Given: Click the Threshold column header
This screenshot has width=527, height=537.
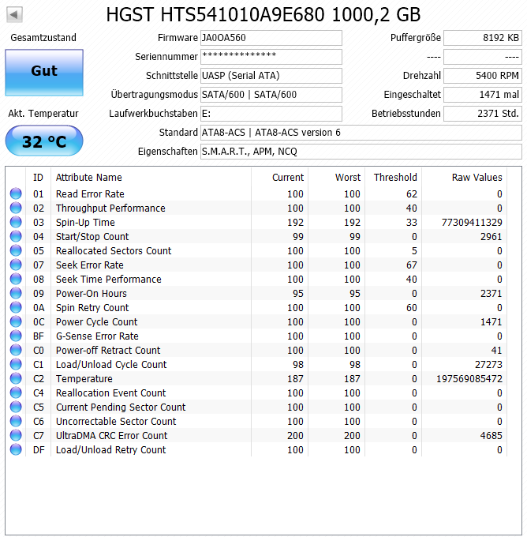Looking at the screenshot, I should 393,178.
